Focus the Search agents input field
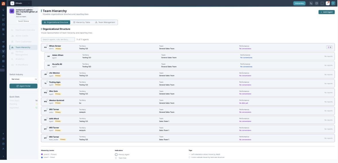 (58, 39)
